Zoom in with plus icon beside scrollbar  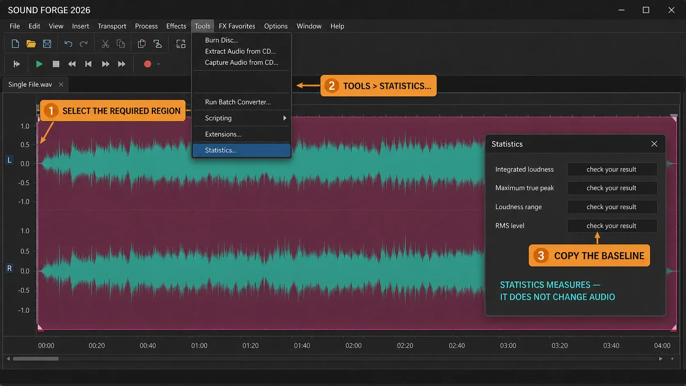[672, 359]
